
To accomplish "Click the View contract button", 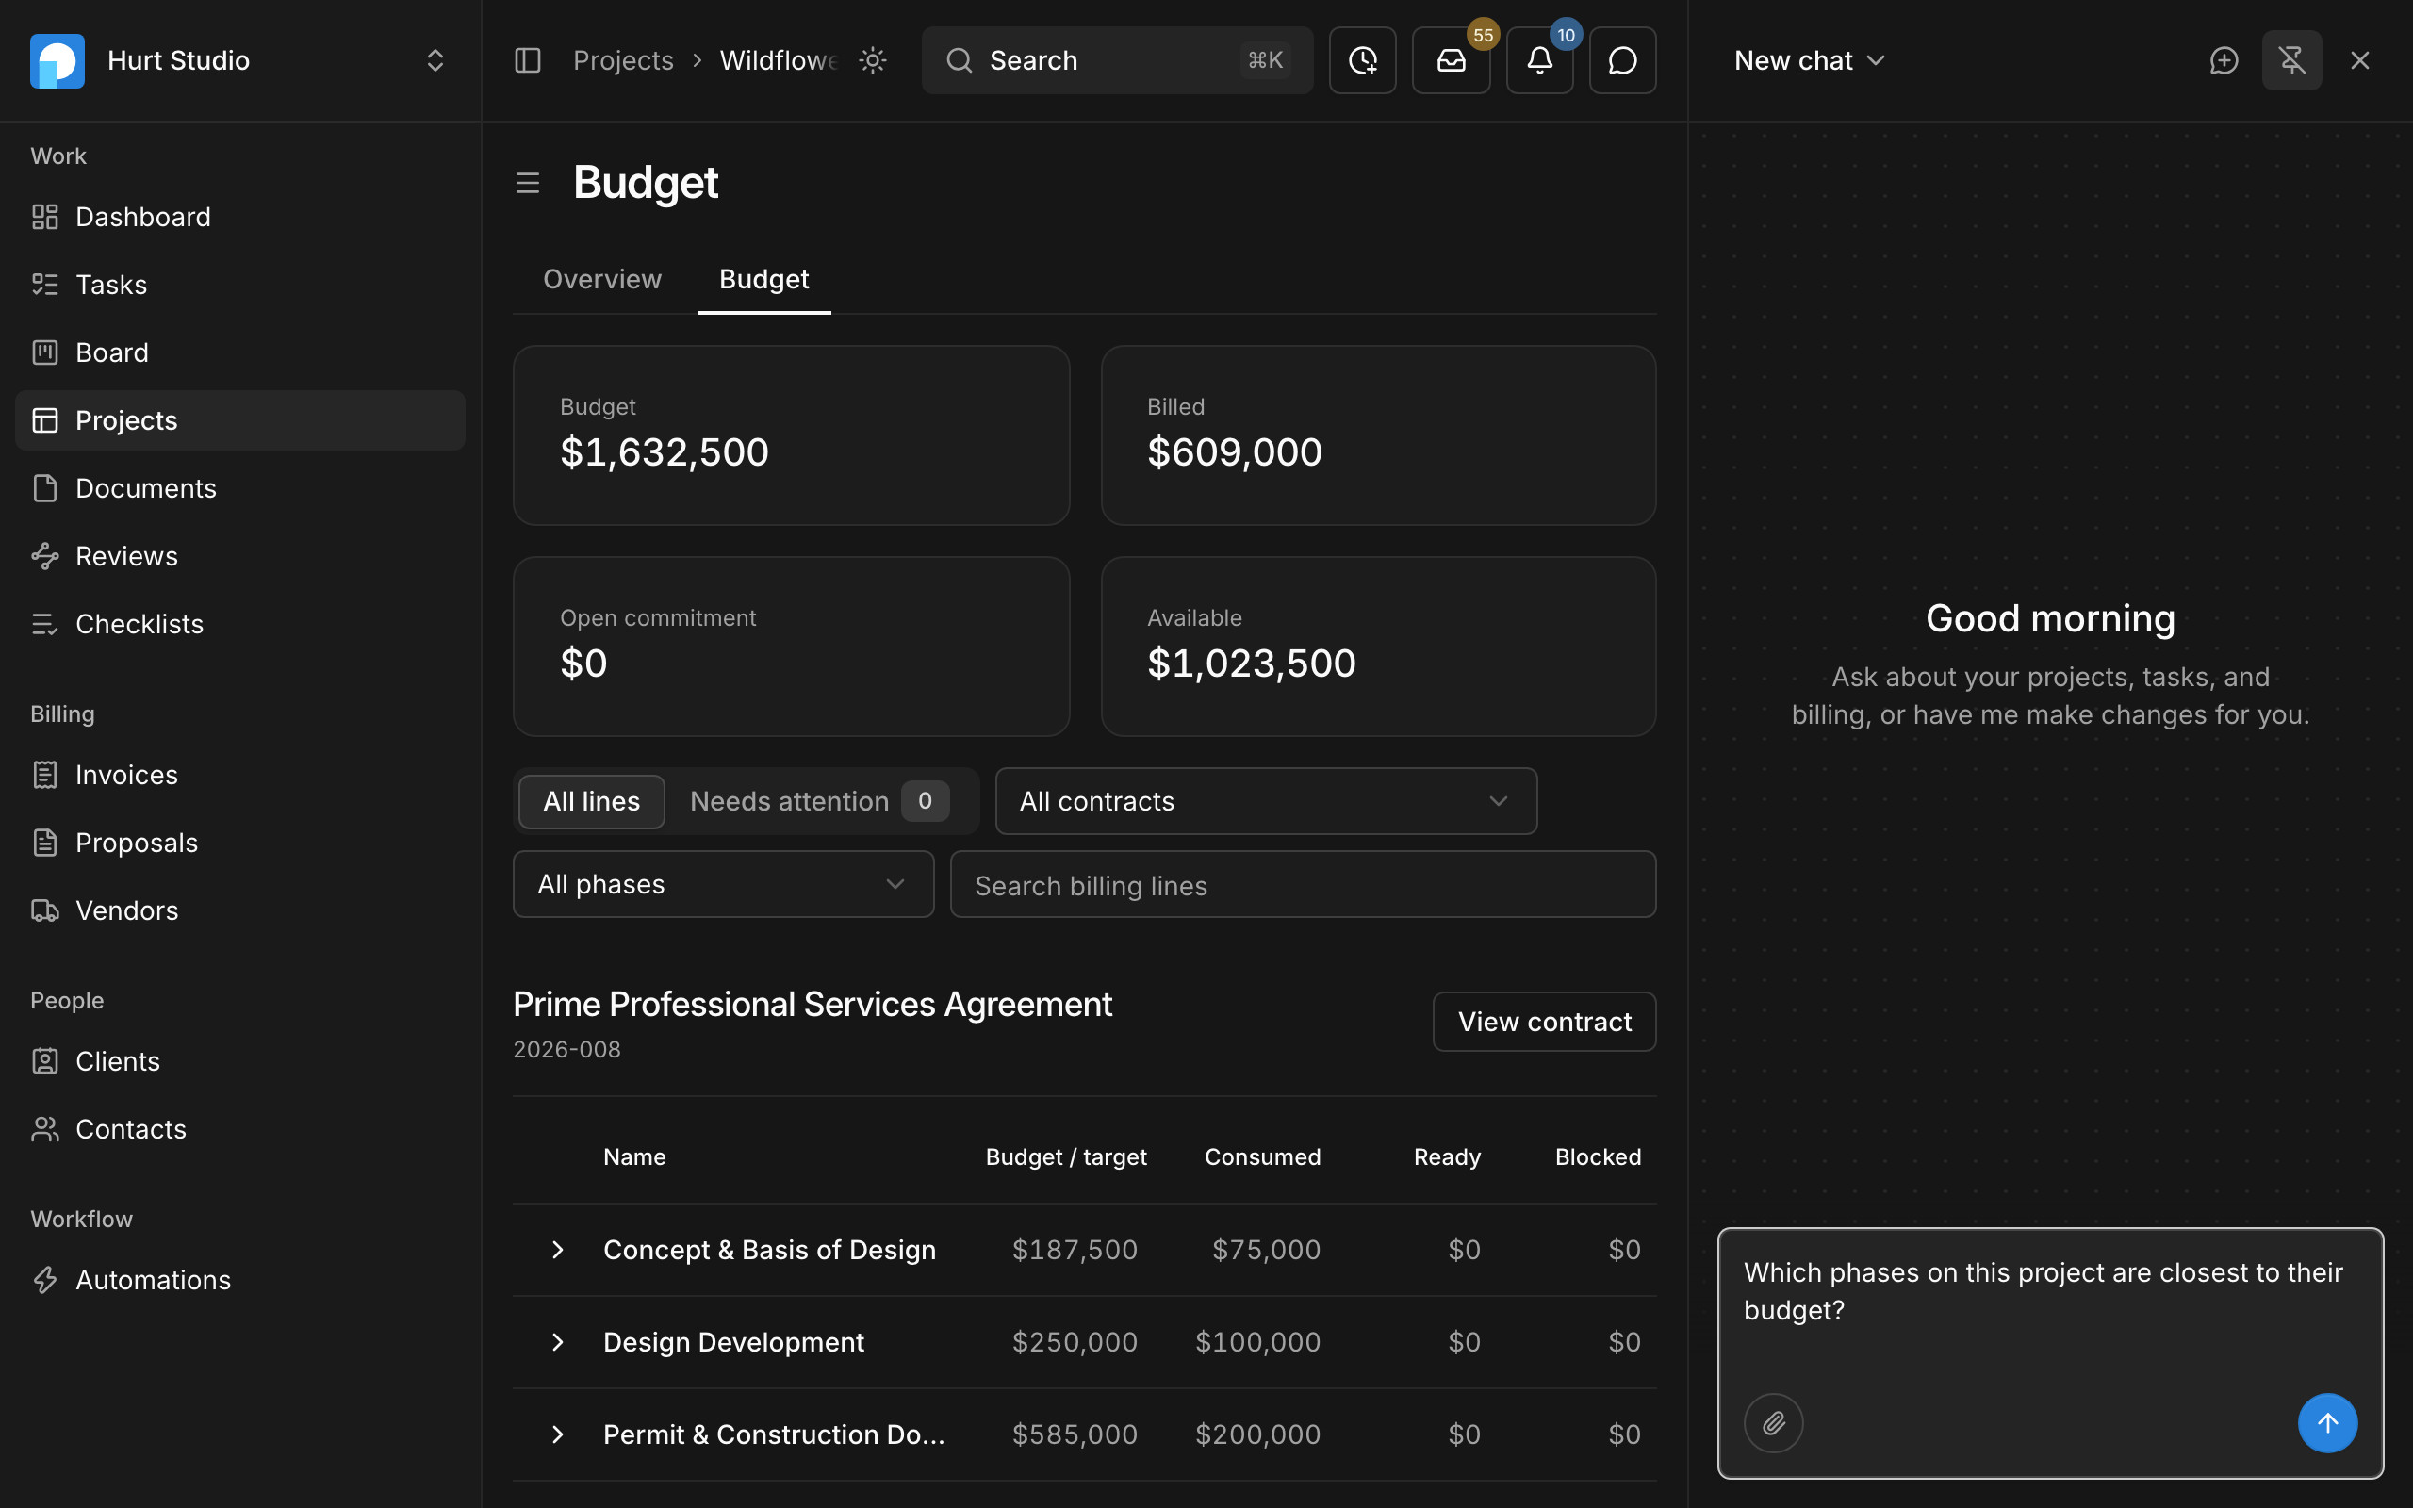I will pos(1544,1022).
